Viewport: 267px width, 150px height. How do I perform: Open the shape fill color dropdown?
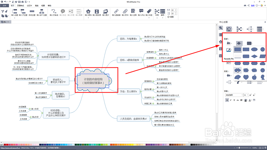229,43
